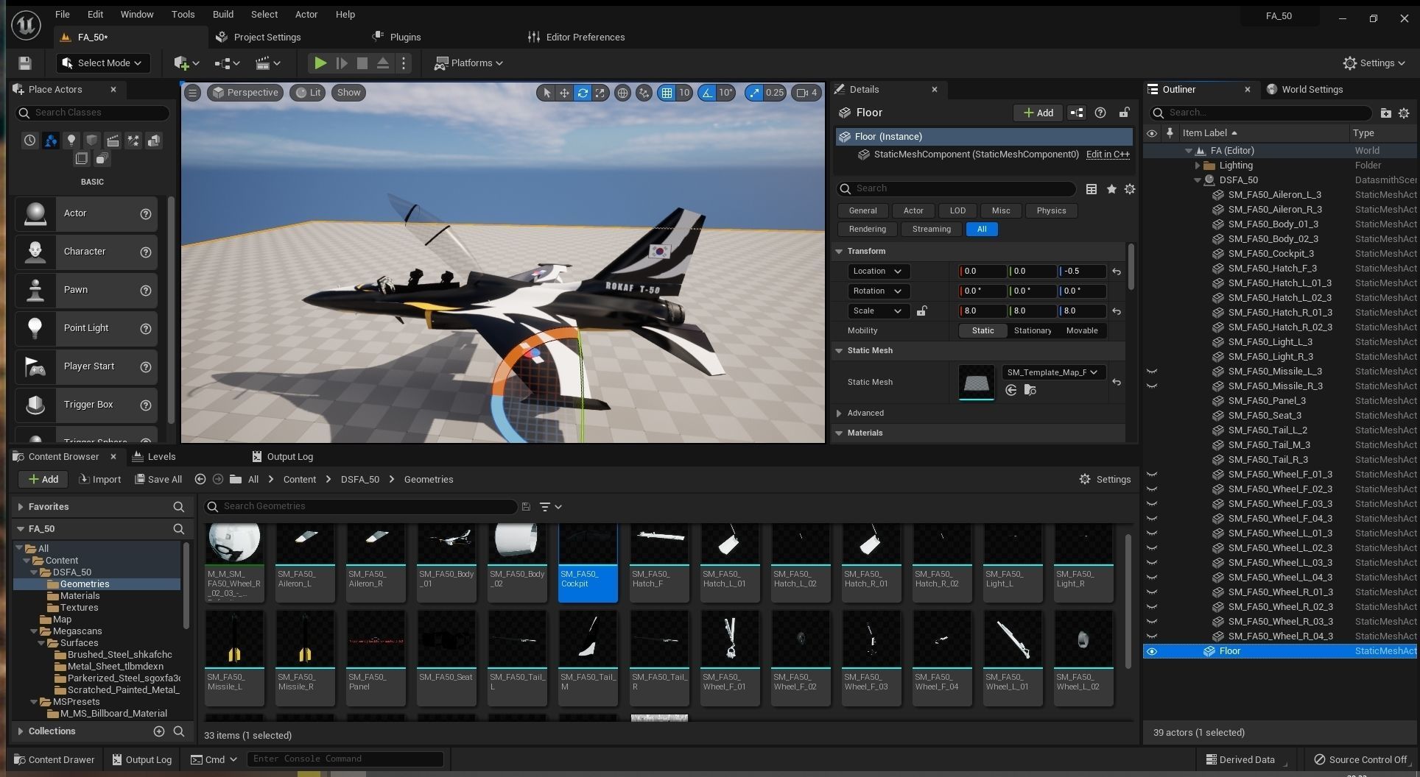
Task: Open Location type dropdown in Transform
Action: pyautogui.click(x=879, y=272)
